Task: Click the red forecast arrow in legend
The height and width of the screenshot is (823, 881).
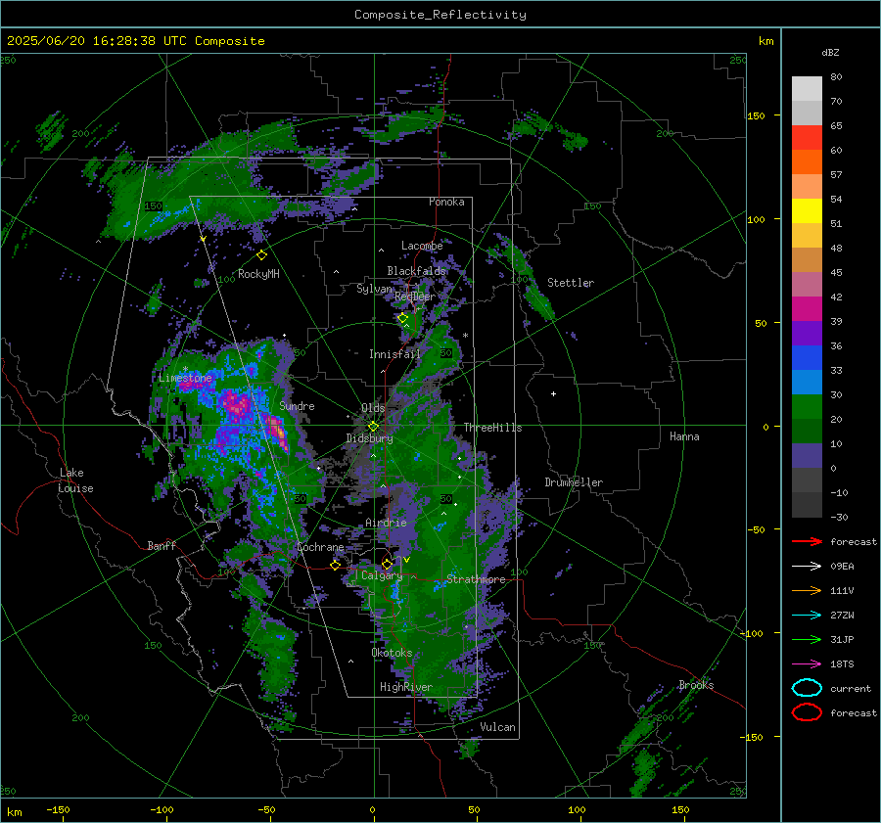Action: pos(807,541)
